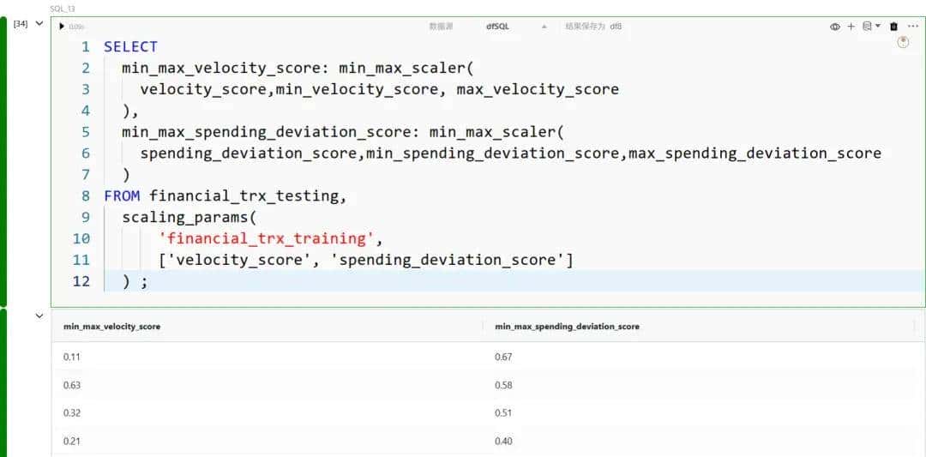Edit the result save name df8
Screen dimensions: 926x457
pyautogui.click(x=616, y=27)
